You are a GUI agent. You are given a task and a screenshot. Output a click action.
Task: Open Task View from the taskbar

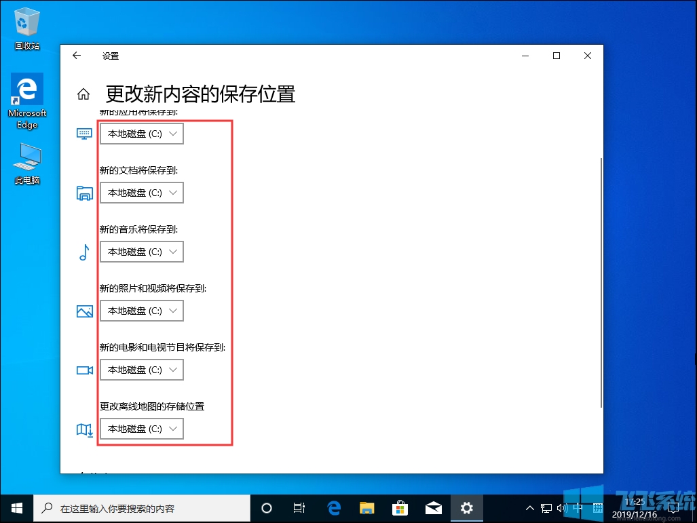pyautogui.click(x=299, y=507)
